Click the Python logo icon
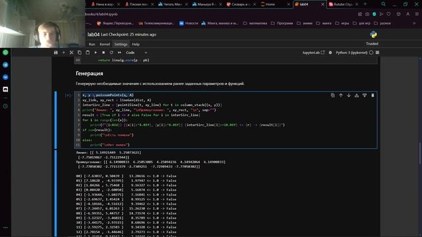Screen dimensions: 422x237 (x=373, y=34)
